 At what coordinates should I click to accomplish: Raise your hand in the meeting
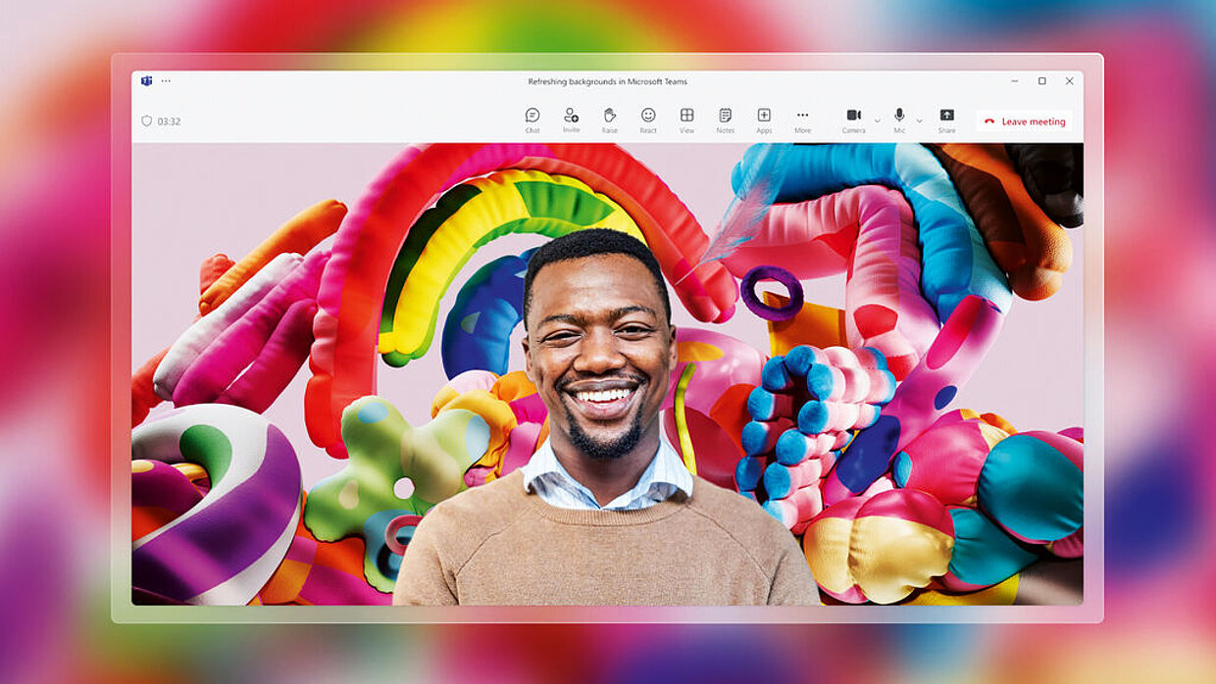click(x=610, y=120)
